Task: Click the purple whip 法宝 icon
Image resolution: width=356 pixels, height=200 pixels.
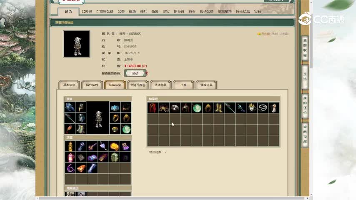Action: pos(70,168)
